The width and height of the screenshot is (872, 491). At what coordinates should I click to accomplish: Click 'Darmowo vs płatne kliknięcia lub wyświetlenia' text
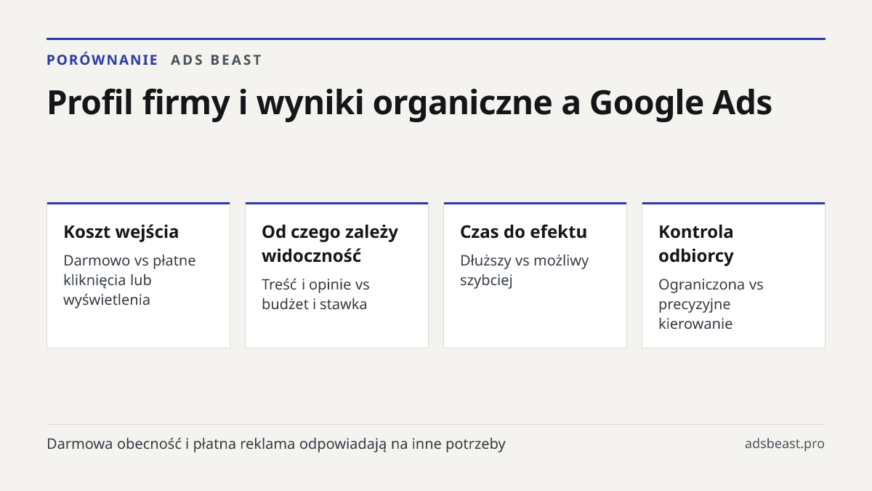[x=129, y=280]
